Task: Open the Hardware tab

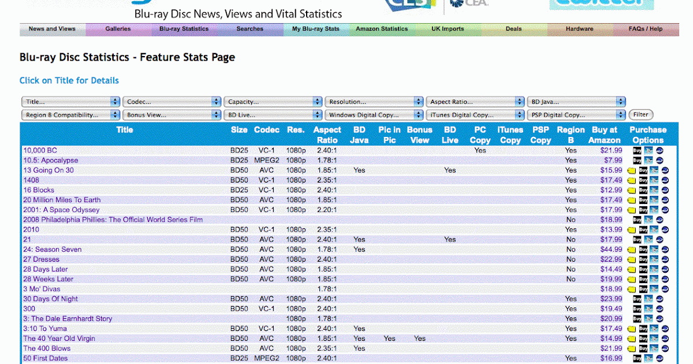Action: pyautogui.click(x=579, y=29)
